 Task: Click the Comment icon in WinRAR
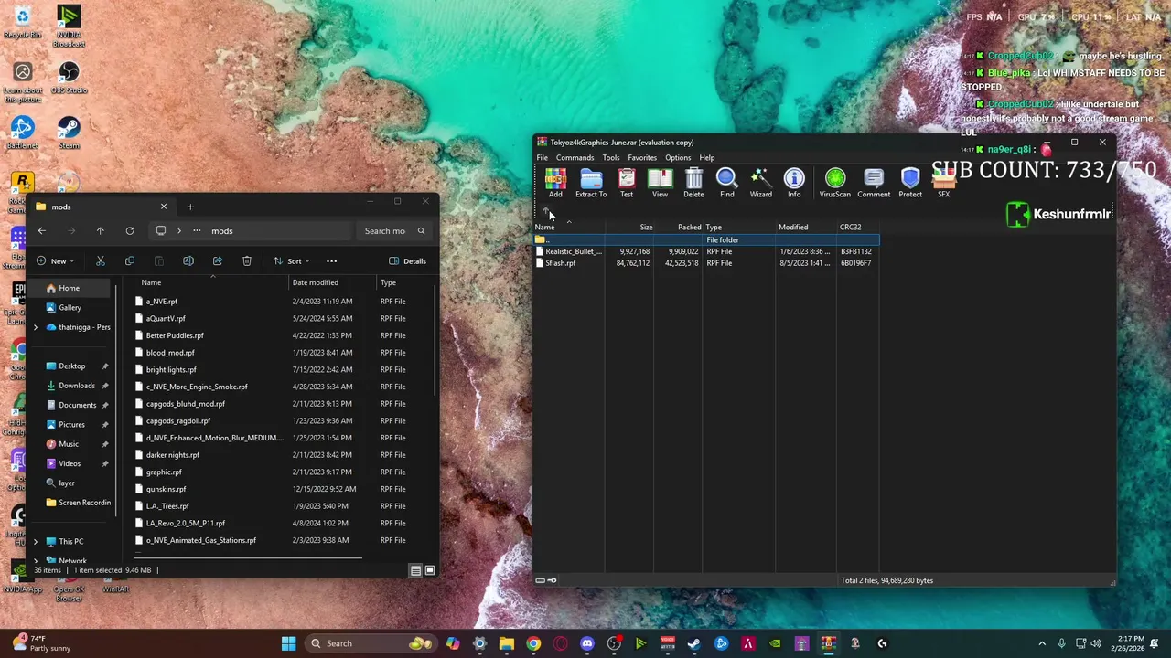pos(874,183)
